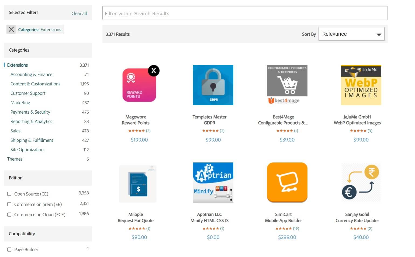The image size is (415, 257).
Task: Select the Extensions category
Action: 18,65
